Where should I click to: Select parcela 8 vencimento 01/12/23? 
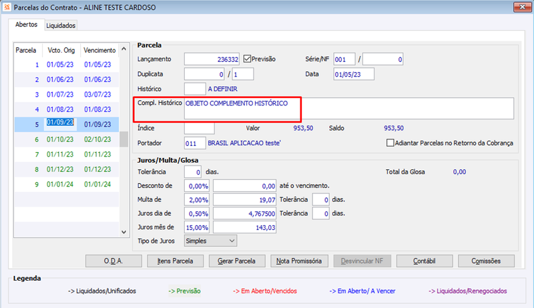coord(97,169)
